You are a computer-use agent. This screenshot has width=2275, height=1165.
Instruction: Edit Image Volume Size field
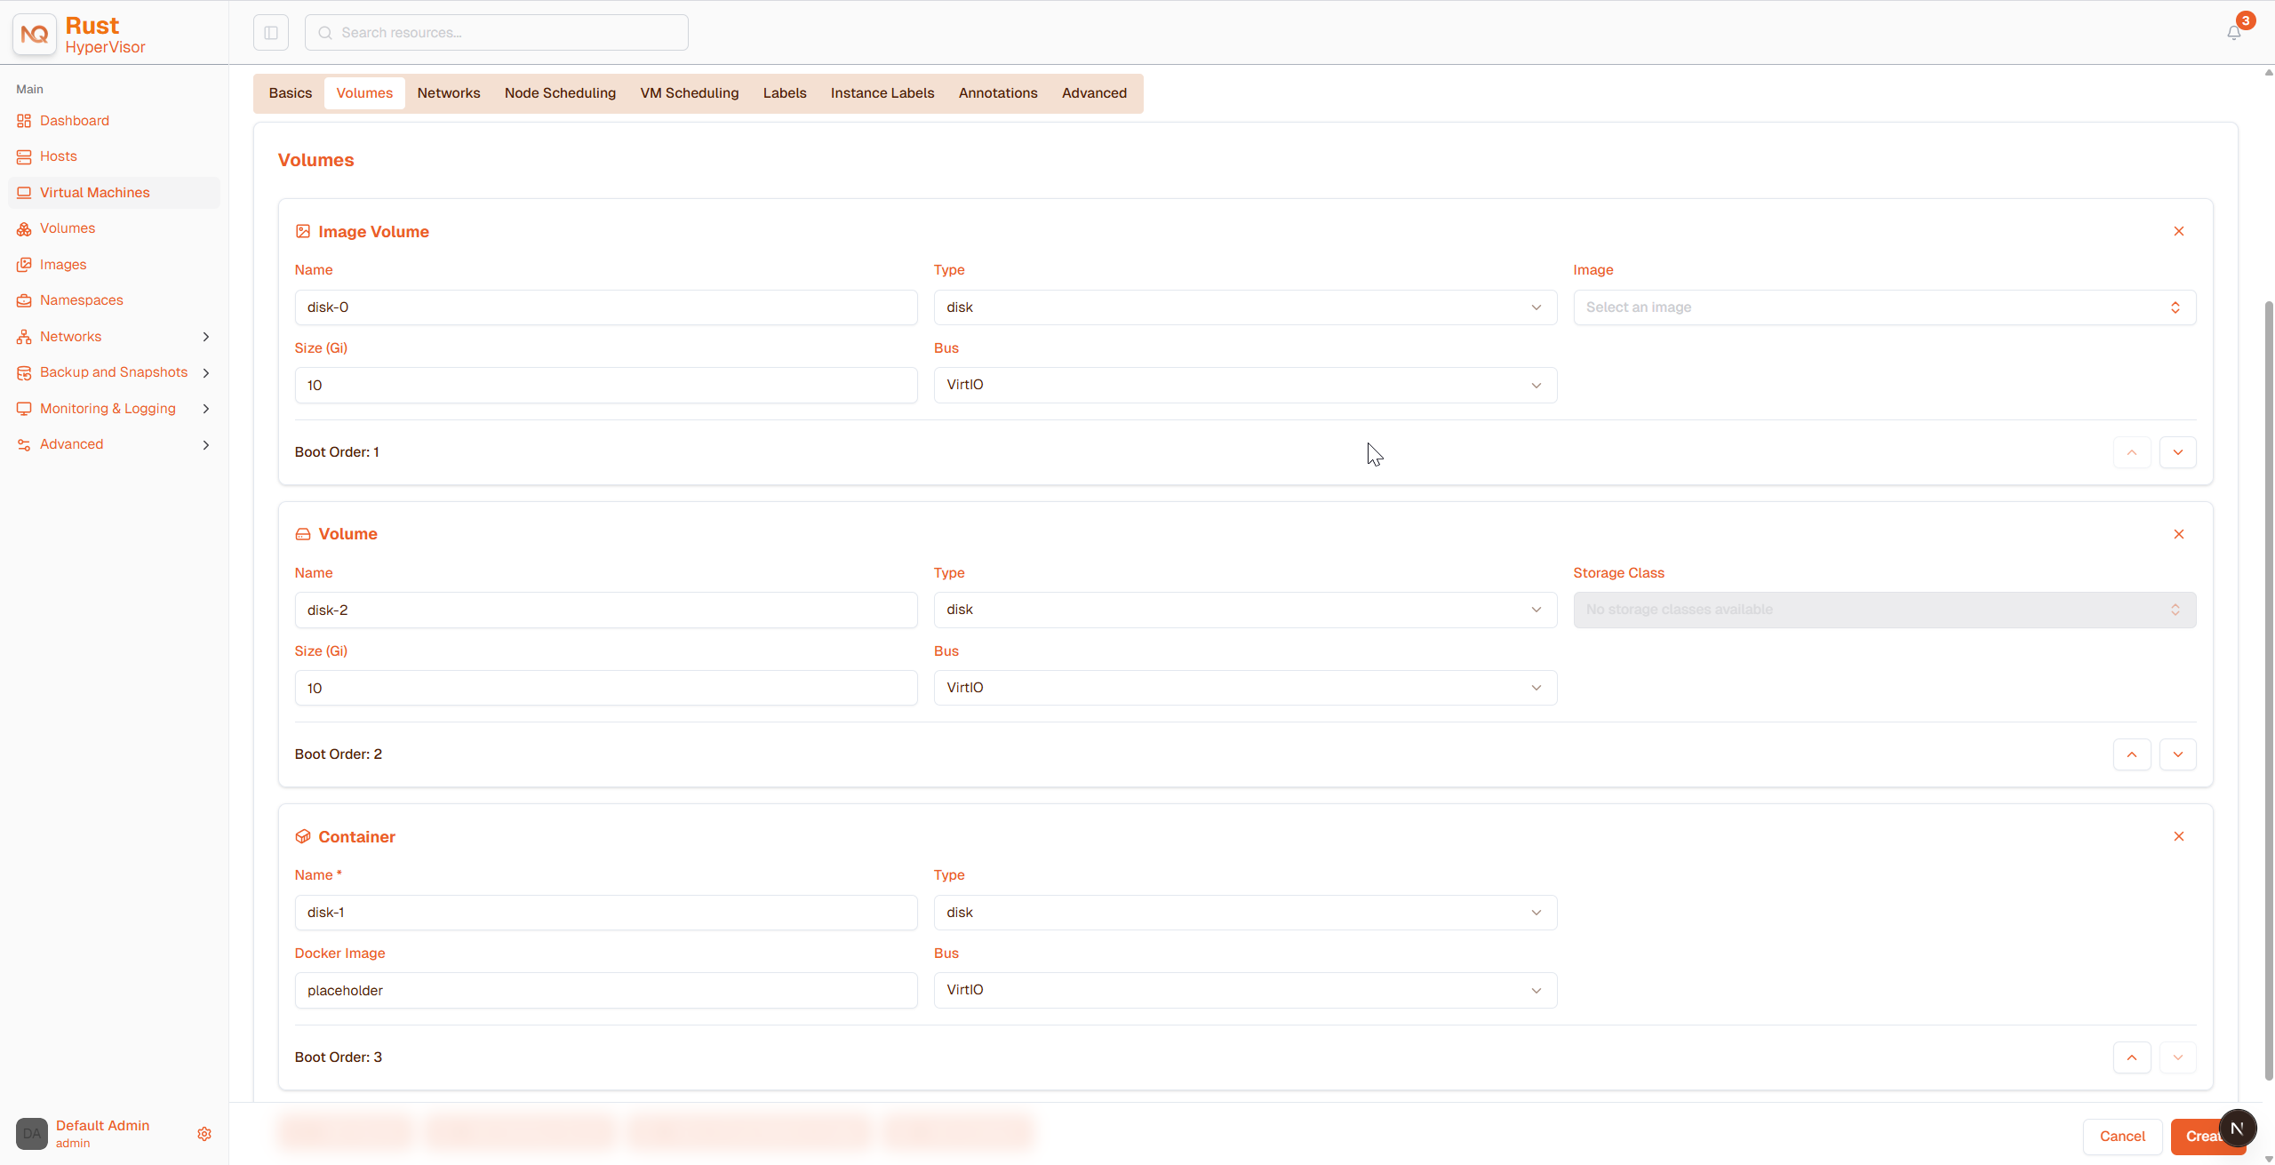606,385
